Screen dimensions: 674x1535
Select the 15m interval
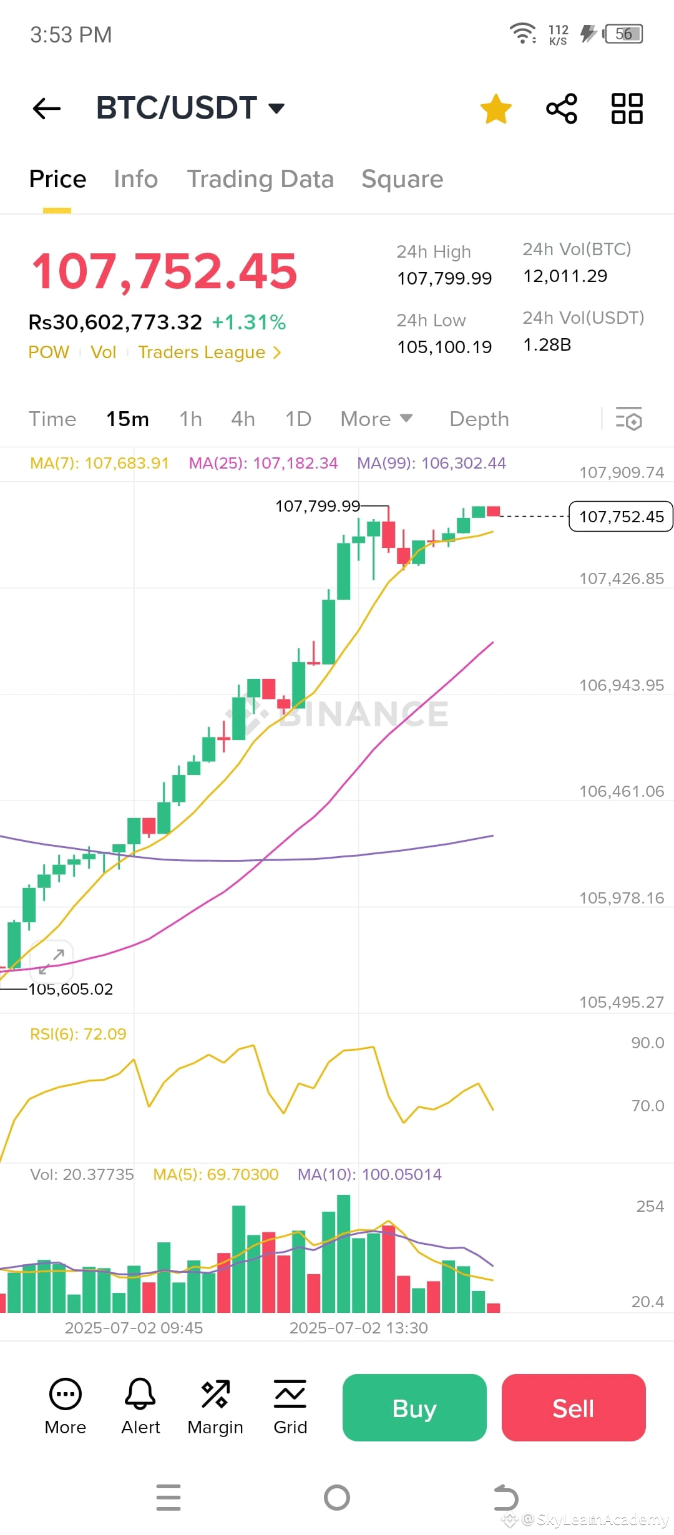127,419
